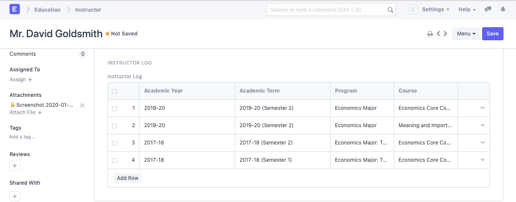Go to previous record arrow
Viewport: 516px width, 202px height.
pyautogui.click(x=438, y=34)
